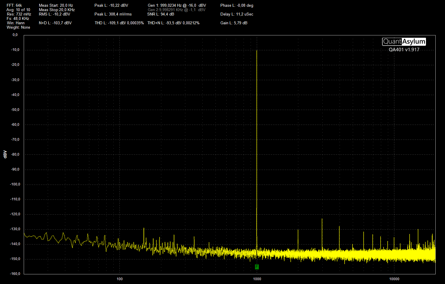Click the 'SNR L: 94,4 dB' value
Screen dimensions: 445x284
(x=161, y=14)
